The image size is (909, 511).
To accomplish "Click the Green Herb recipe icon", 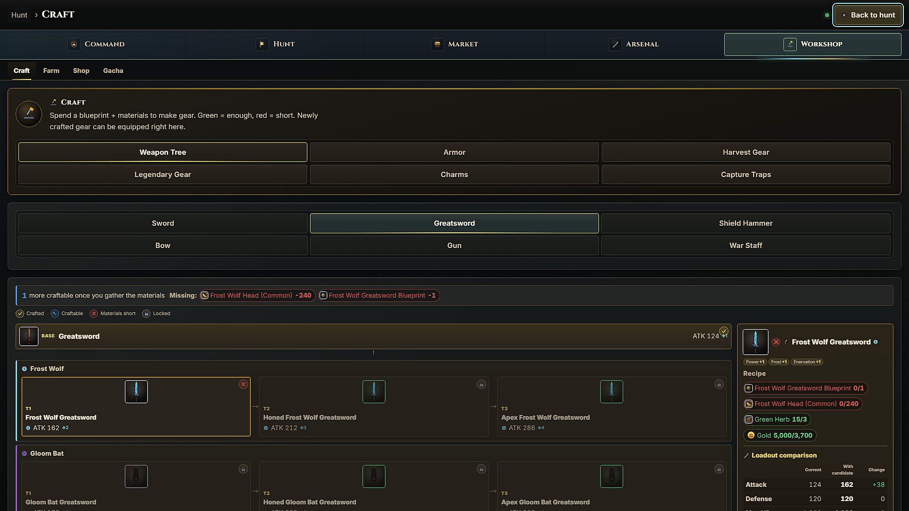I will point(749,420).
